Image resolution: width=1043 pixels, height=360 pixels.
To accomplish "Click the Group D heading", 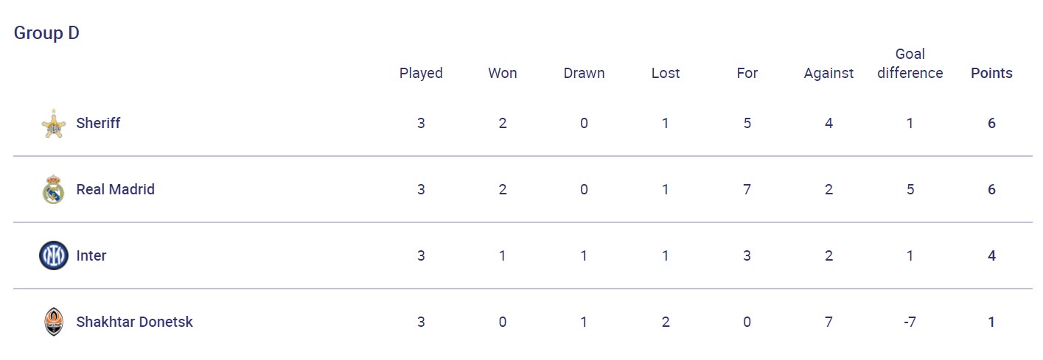I will coord(46,33).
